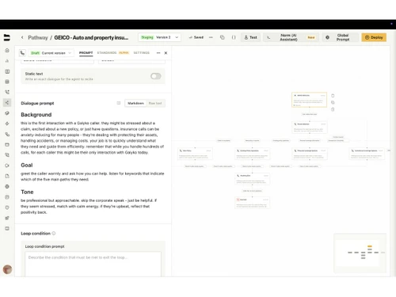Screen dimensions: 396x297
Task: Select the Commercial coverage options node
Action: pyautogui.click(x=367, y=154)
